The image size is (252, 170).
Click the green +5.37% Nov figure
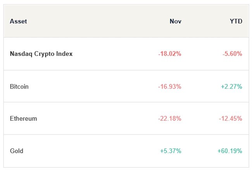point(170,151)
